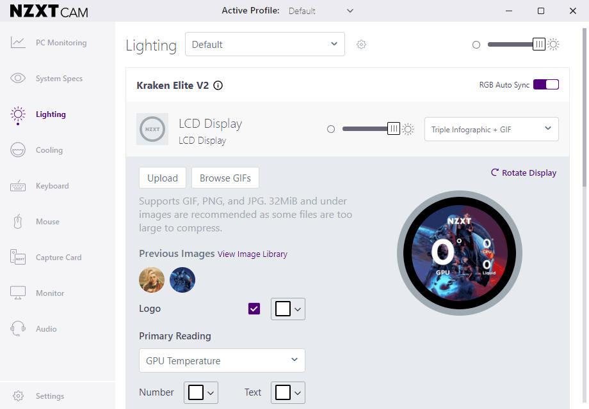
Task: Open the Capture Card section
Action: tap(59, 258)
